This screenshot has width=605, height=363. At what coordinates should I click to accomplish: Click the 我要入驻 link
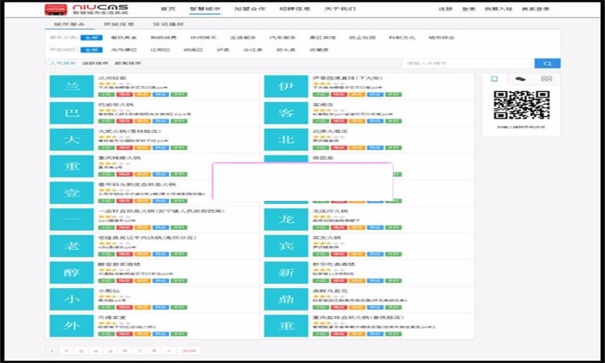[x=499, y=9]
